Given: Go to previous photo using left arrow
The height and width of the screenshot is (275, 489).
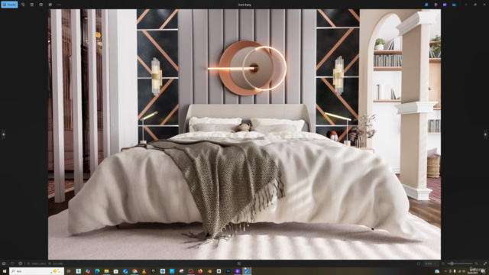Looking at the screenshot, I should 3,134.
